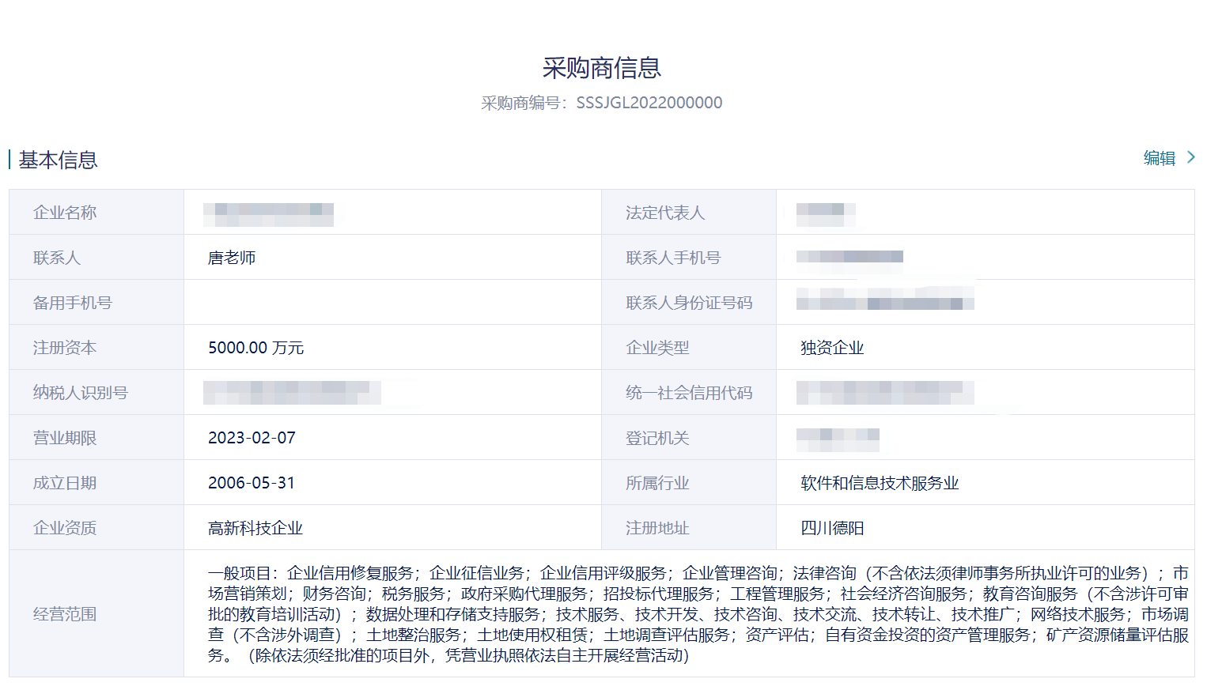1207x690 pixels.
Task: Click the 编辑 link in header
Action: 1159,158
